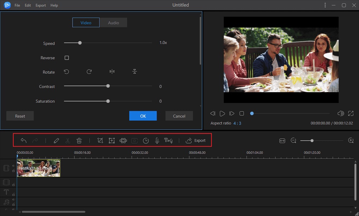Screen dimensions: 359x216
Task: Open the Text-to-speech tool
Action: click(168, 141)
